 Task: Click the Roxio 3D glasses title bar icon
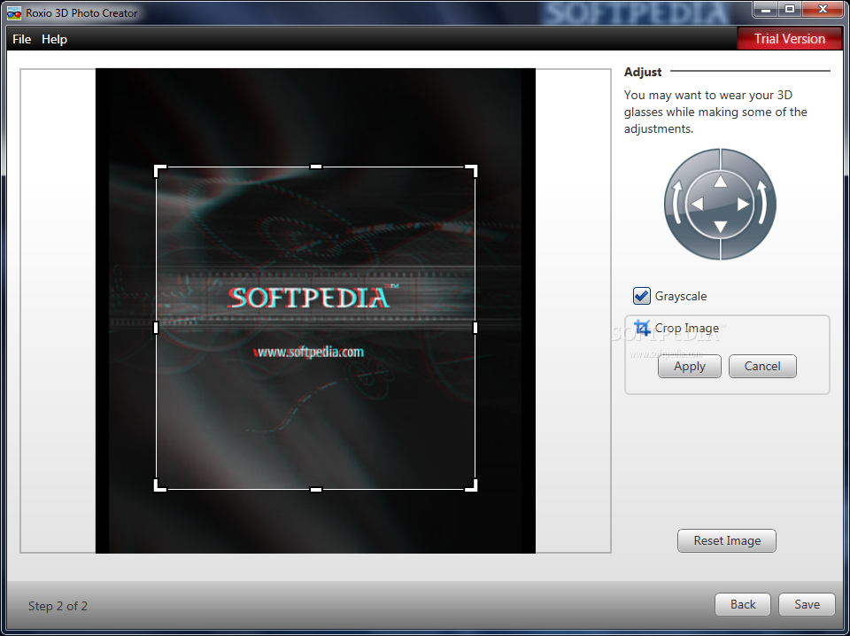tap(14, 12)
